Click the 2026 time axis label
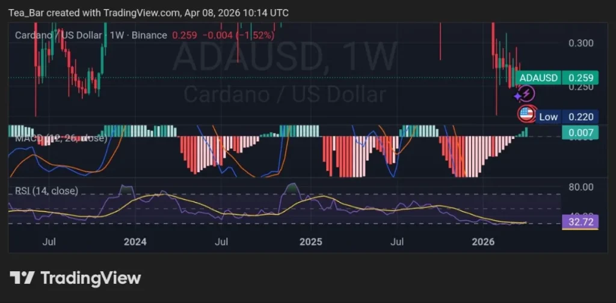Viewport: 616px width, 303px height. pos(484,242)
